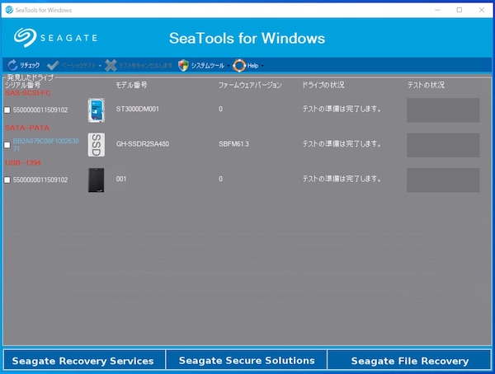Open Seagate Secure Solutions
Screen dimensions: 495x374
(x=247, y=360)
